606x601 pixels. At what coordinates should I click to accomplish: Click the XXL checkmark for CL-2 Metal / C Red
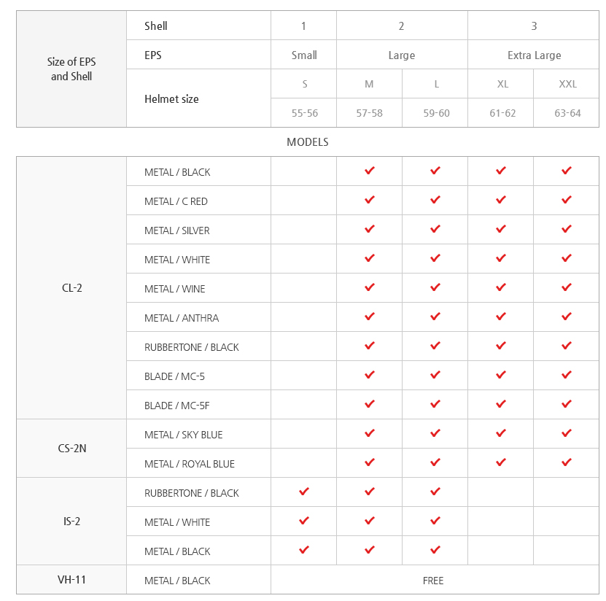567,200
